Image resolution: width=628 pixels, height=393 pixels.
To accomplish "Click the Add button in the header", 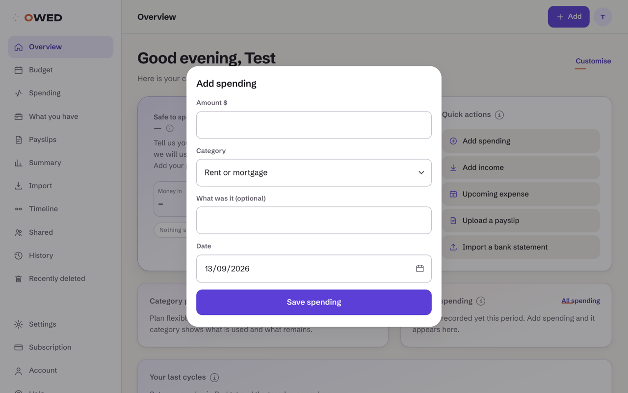I will click(569, 17).
